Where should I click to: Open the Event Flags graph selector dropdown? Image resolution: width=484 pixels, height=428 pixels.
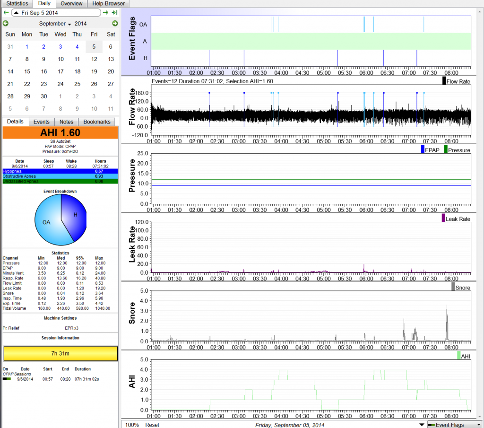tap(455, 425)
